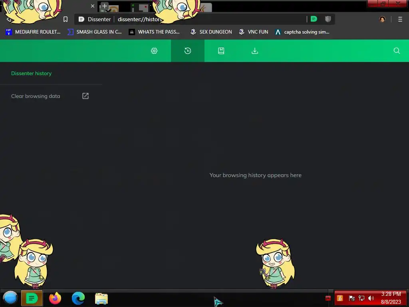This screenshot has height=307, width=409.
Task: Select Dissenter history sidebar item
Action: (x=31, y=74)
